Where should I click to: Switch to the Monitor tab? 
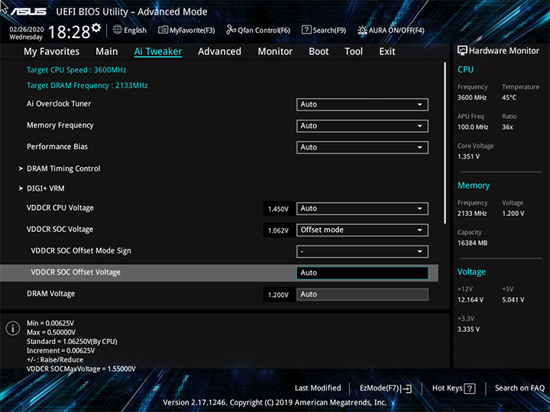(x=275, y=52)
